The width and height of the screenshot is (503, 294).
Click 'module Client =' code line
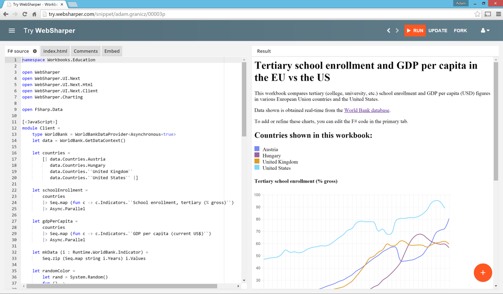point(41,128)
